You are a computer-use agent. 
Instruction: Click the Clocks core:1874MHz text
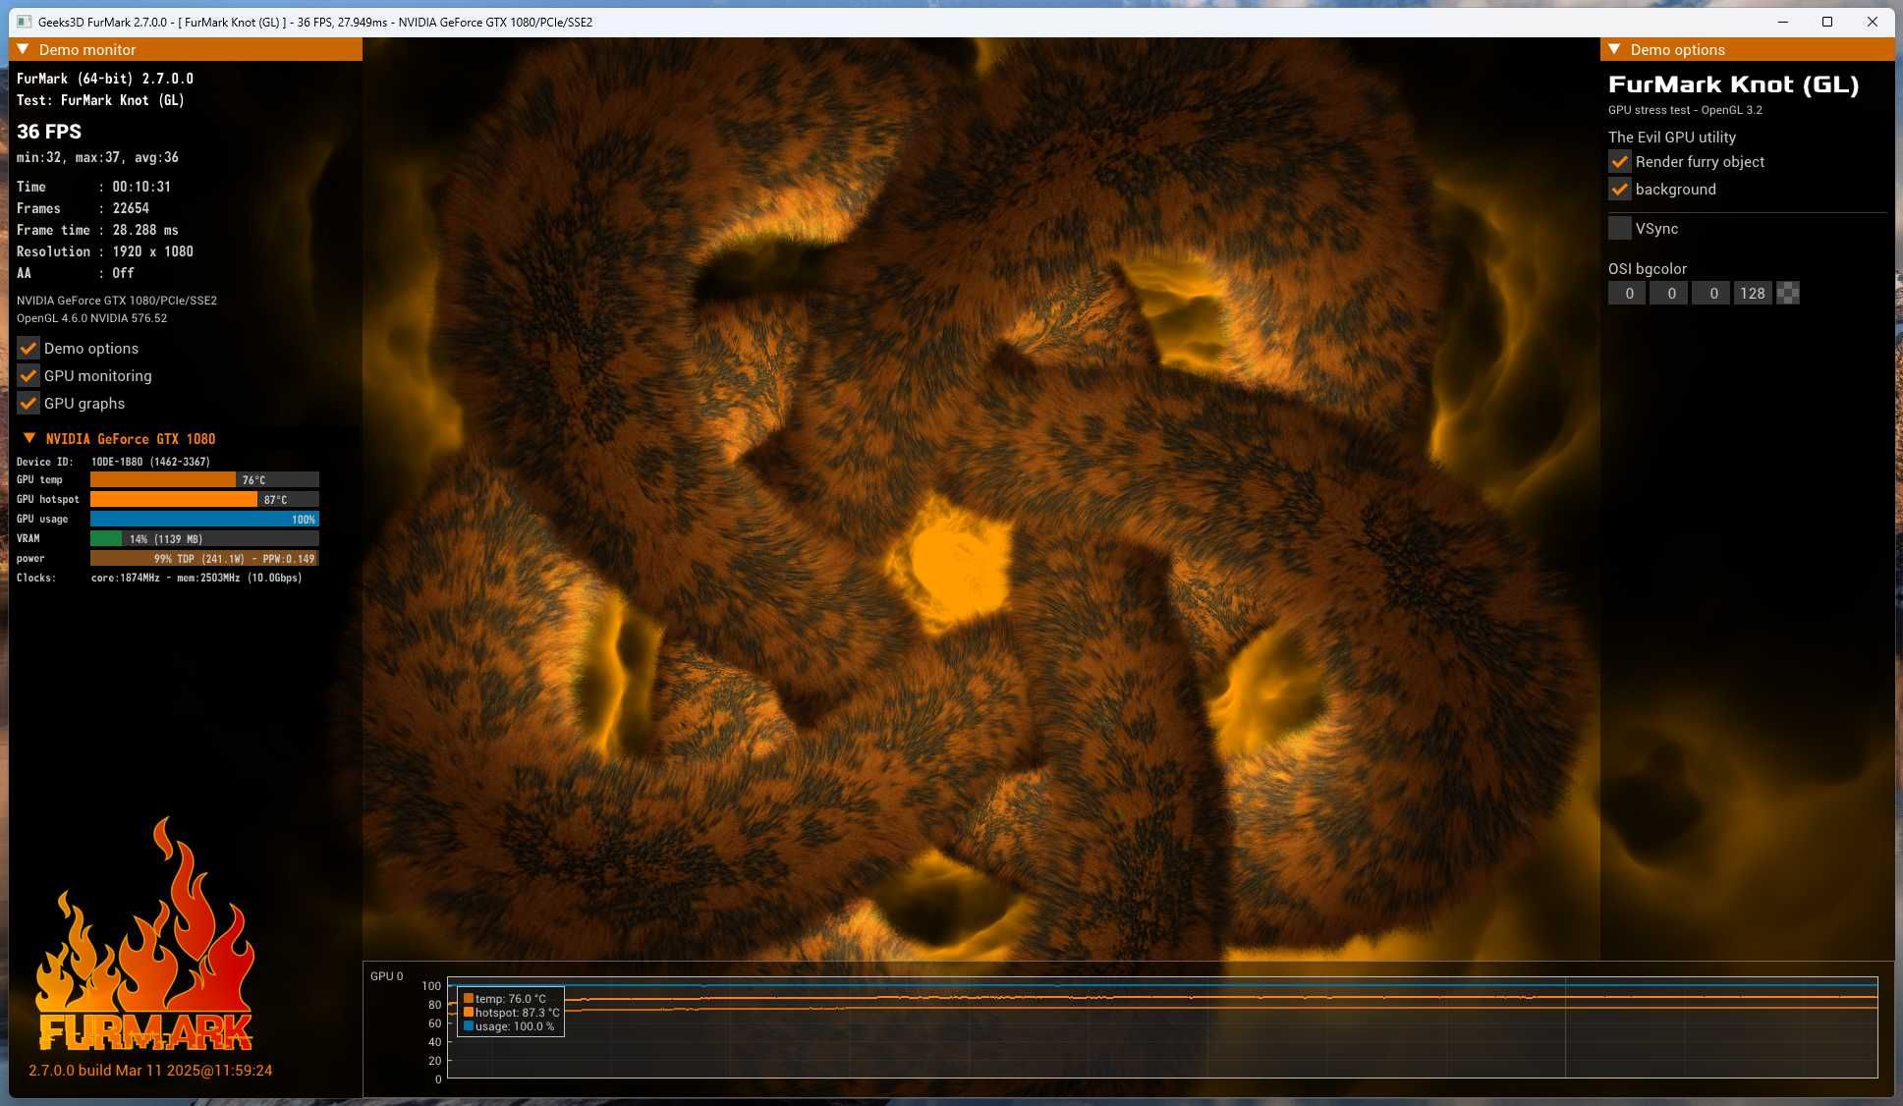tap(196, 578)
